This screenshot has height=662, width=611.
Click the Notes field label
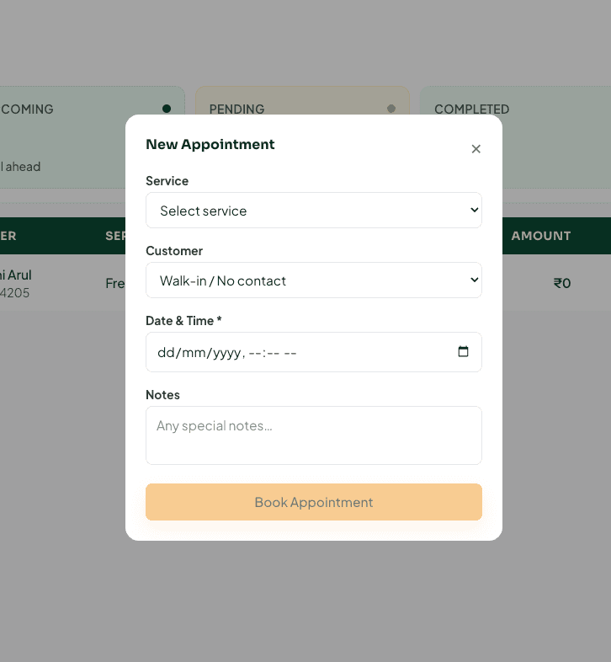[163, 395]
